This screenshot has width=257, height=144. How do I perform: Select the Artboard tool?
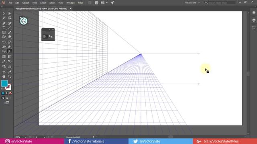pyautogui.click(x=4, y=72)
